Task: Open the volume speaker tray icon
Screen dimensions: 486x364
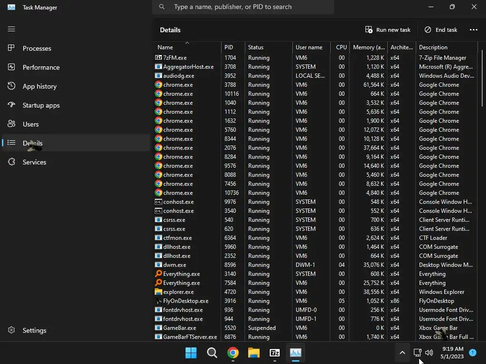Action: pyautogui.click(x=429, y=353)
